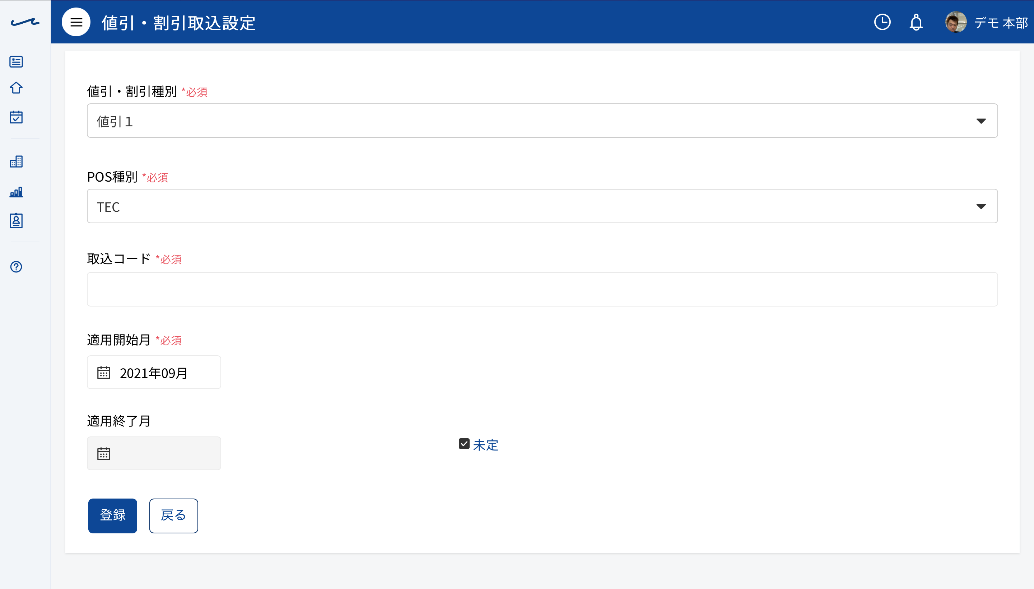Click the 値引・割引種別 field label
Screen dimensions: 1034x589
pyautogui.click(x=132, y=92)
